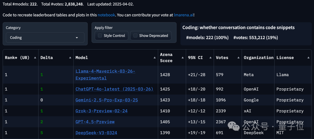This screenshot has width=314, height=139.
Task: Open the Category dropdown showing Coding
Action: (45, 37)
